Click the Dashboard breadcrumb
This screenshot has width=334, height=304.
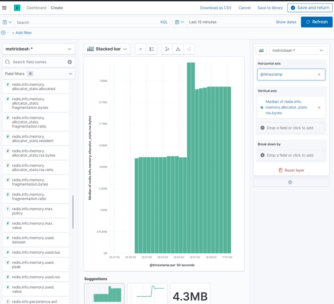[x=36, y=8]
